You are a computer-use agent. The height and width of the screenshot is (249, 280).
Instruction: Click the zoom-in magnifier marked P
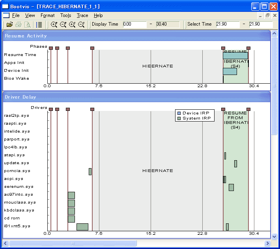54,24
